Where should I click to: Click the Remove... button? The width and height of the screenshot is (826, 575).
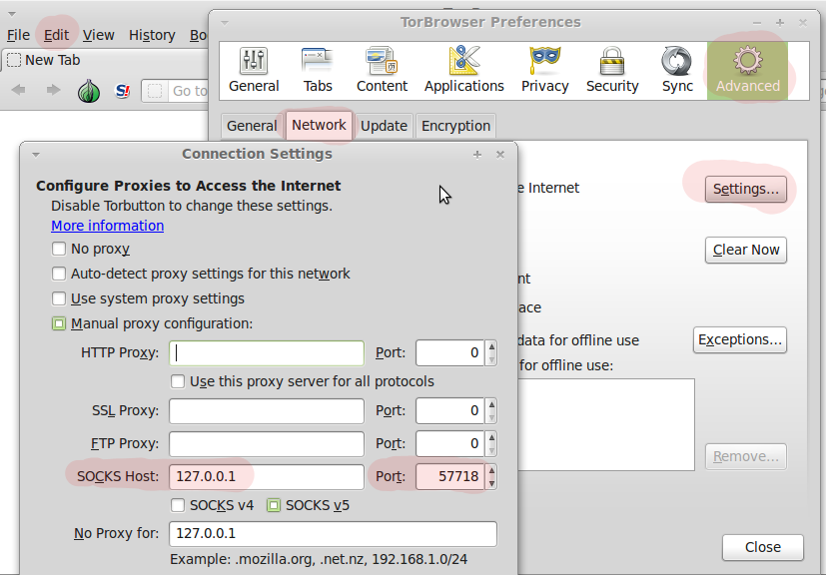tap(745, 456)
